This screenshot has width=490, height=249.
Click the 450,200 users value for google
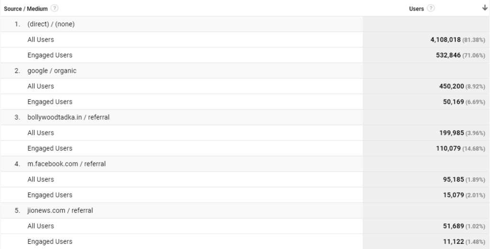451,86
